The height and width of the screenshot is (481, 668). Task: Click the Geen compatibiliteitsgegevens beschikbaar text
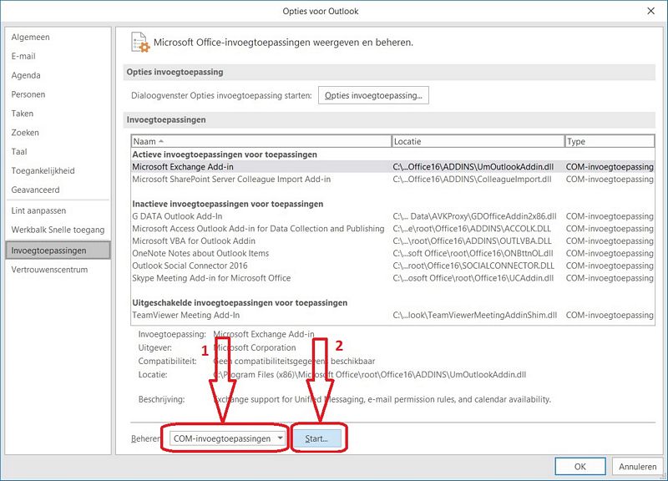(x=294, y=362)
